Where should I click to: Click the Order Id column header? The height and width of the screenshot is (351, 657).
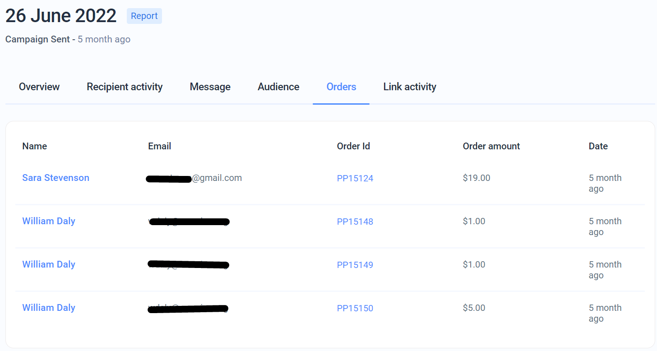tap(353, 146)
